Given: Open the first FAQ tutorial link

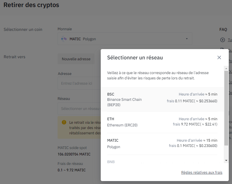Looking at the screenshot, I should point(230,40).
